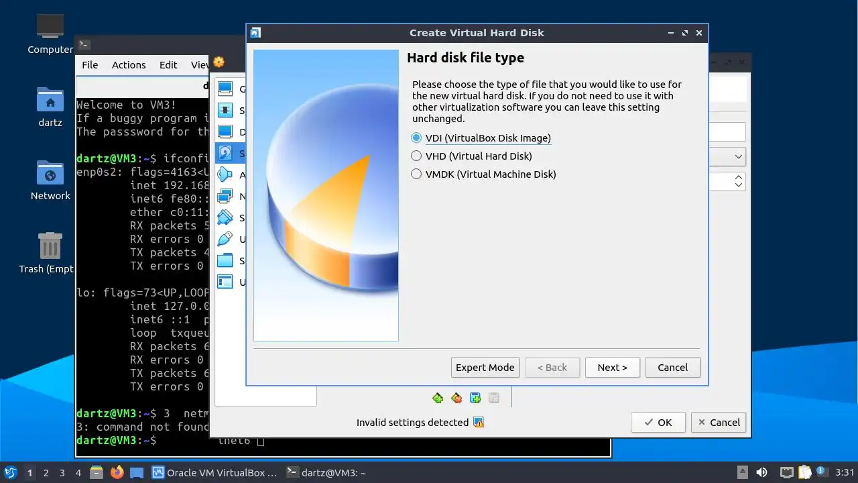Cancel the Create Virtual Hard Disk wizard
Viewport: 858px width, 483px height.
(673, 368)
